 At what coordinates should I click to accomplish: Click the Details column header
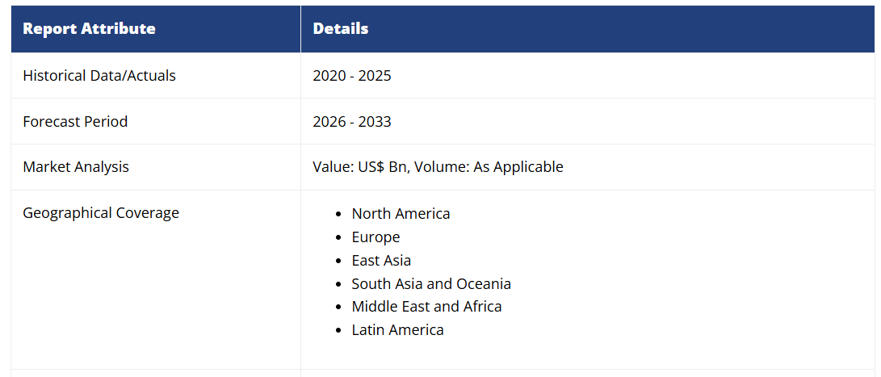click(341, 29)
